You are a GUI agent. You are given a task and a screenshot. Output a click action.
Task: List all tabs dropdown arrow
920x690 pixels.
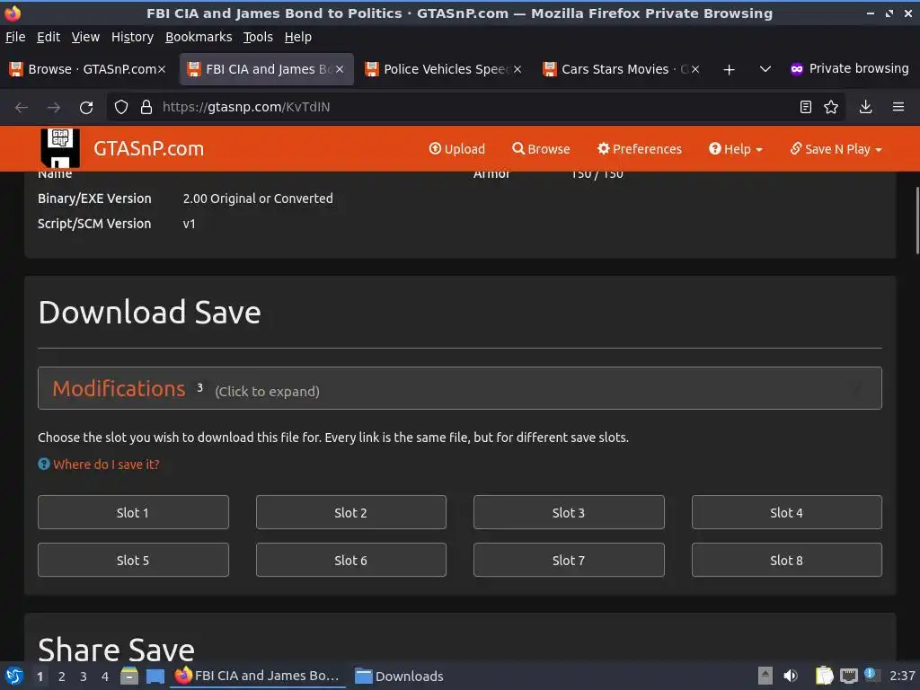tap(765, 69)
